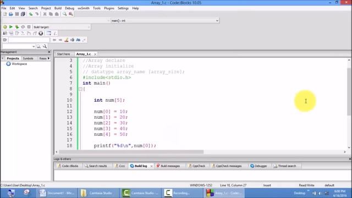
Task: Open Replace toolbar icon
Action: (71, 14)
